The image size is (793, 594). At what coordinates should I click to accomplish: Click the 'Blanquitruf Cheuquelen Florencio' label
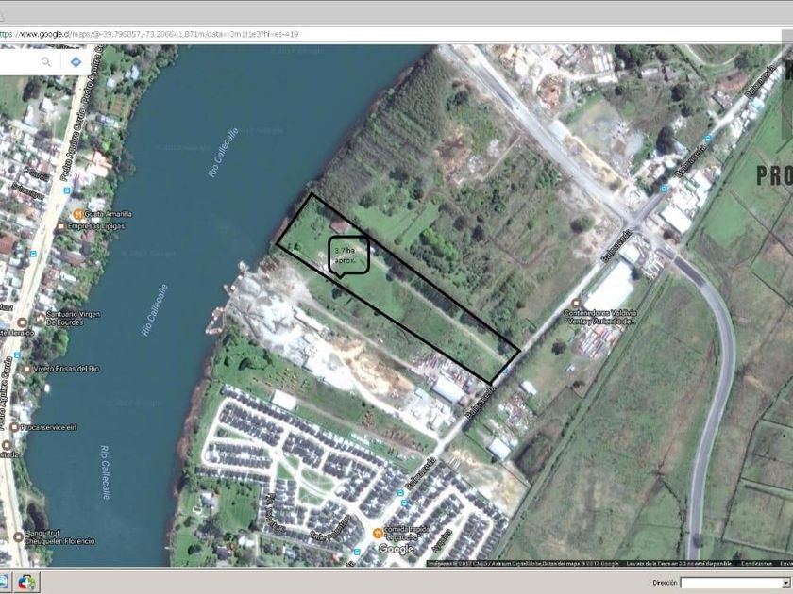point(60,536)
